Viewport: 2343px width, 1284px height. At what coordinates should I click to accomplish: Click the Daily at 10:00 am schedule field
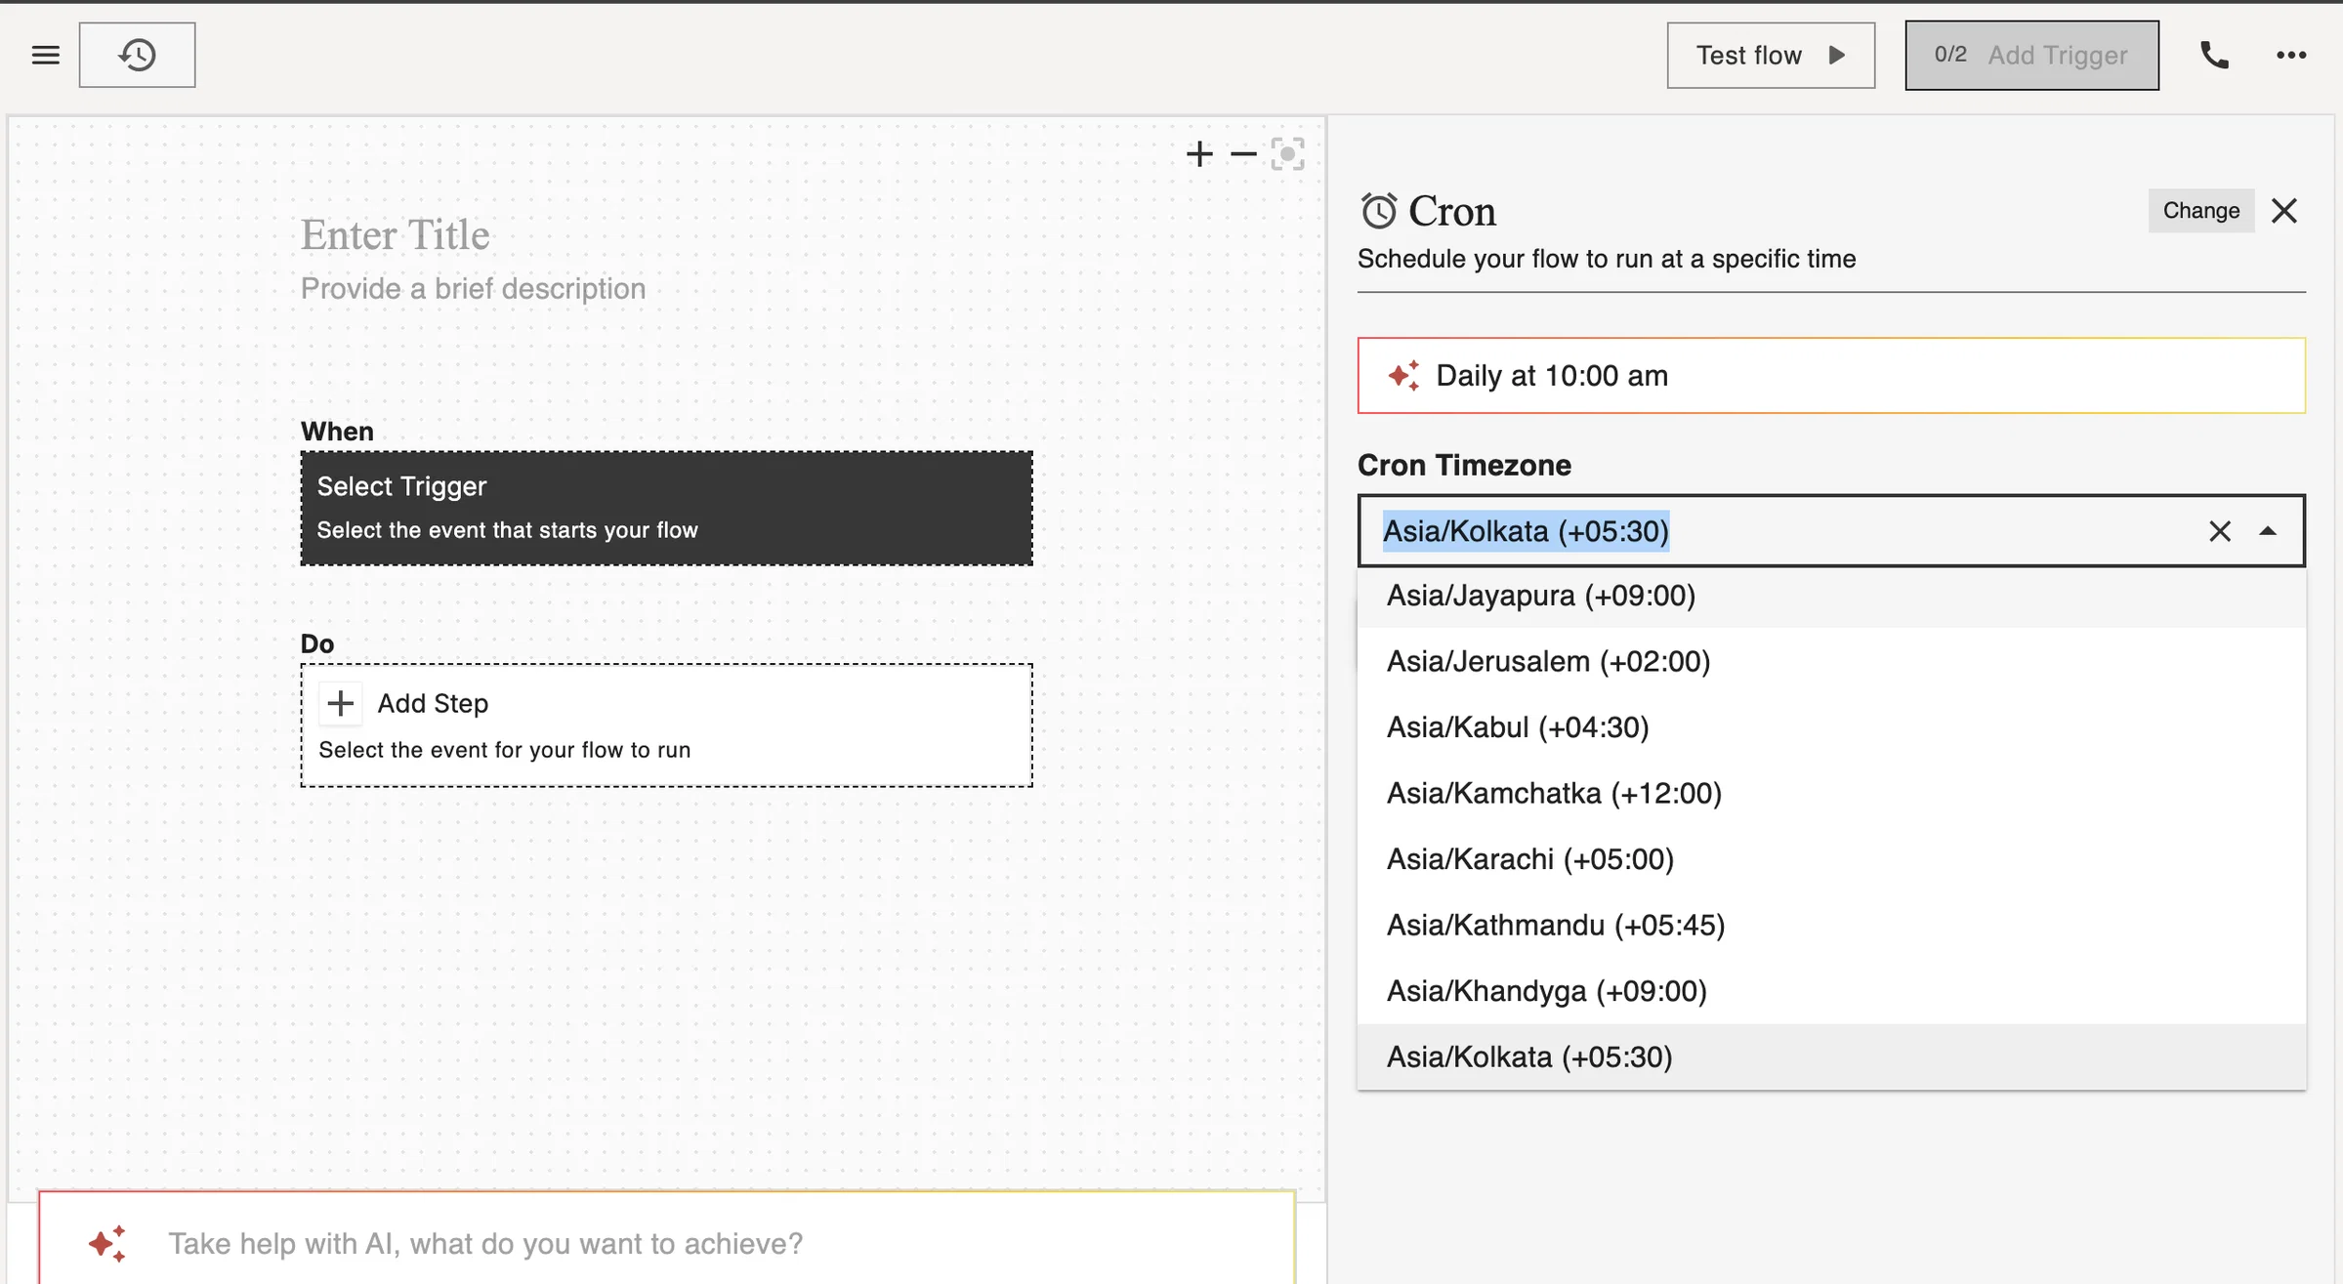pos(1831,376)
